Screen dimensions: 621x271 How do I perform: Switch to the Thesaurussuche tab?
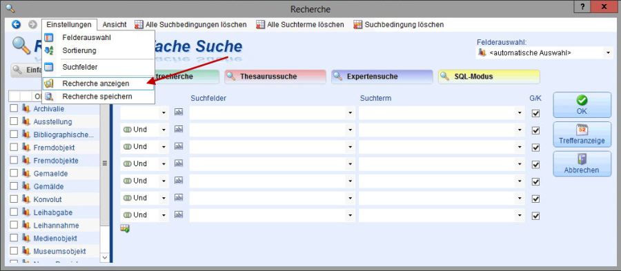coord(275,77)
